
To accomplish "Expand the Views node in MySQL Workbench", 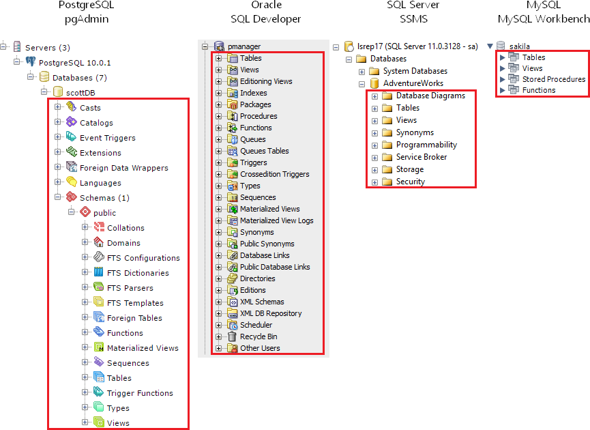I will coord(503,68).
